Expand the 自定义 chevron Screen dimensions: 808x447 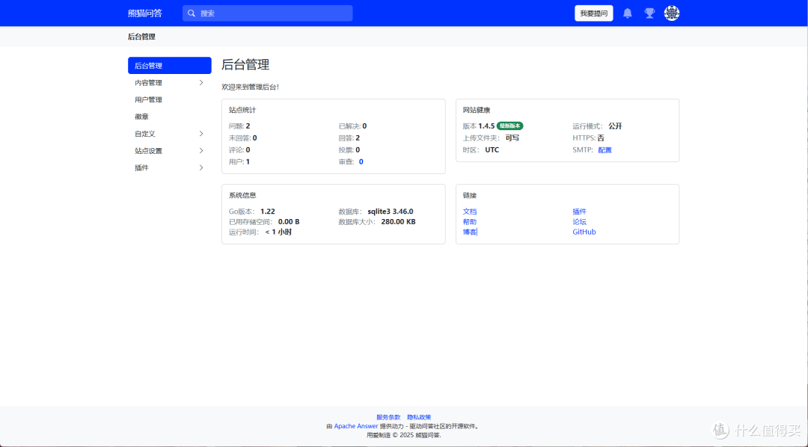pos(201,133)
